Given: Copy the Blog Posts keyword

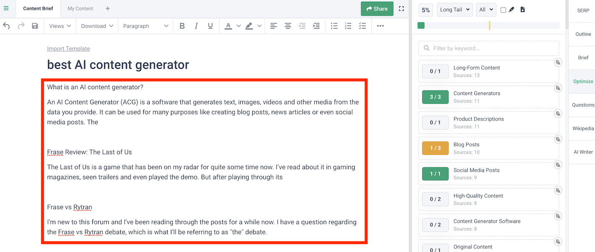Looking at the screenshot, I should [558, 139].
